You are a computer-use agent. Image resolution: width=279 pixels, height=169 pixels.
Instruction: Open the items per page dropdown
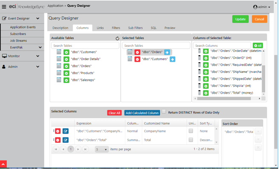coord(102,149)
